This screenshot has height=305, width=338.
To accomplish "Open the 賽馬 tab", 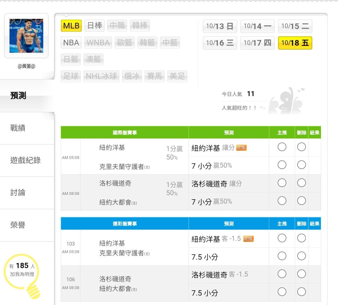I will click(x=155, y=76).
